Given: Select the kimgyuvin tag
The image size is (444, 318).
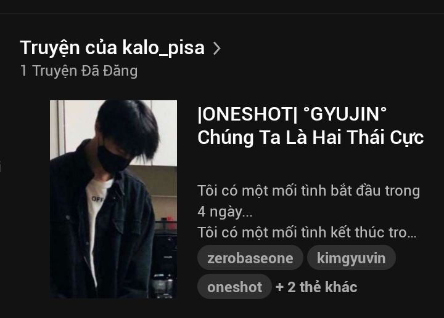Looking at the screenshot, I should click(351, 258).
